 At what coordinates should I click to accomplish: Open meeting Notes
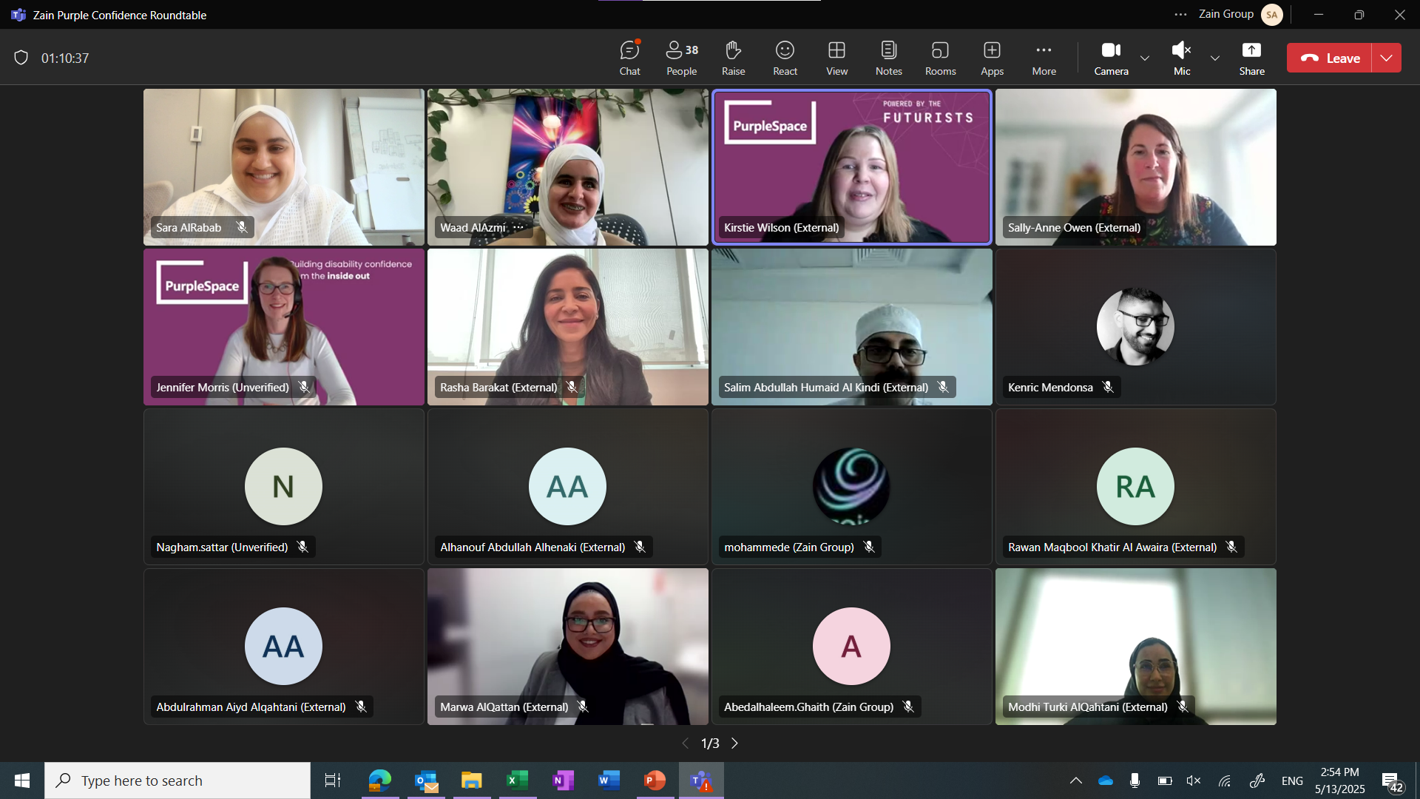888,58
